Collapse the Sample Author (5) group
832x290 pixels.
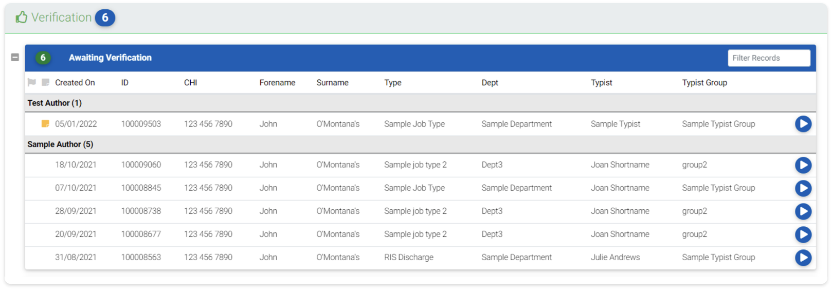click(60, 144)
